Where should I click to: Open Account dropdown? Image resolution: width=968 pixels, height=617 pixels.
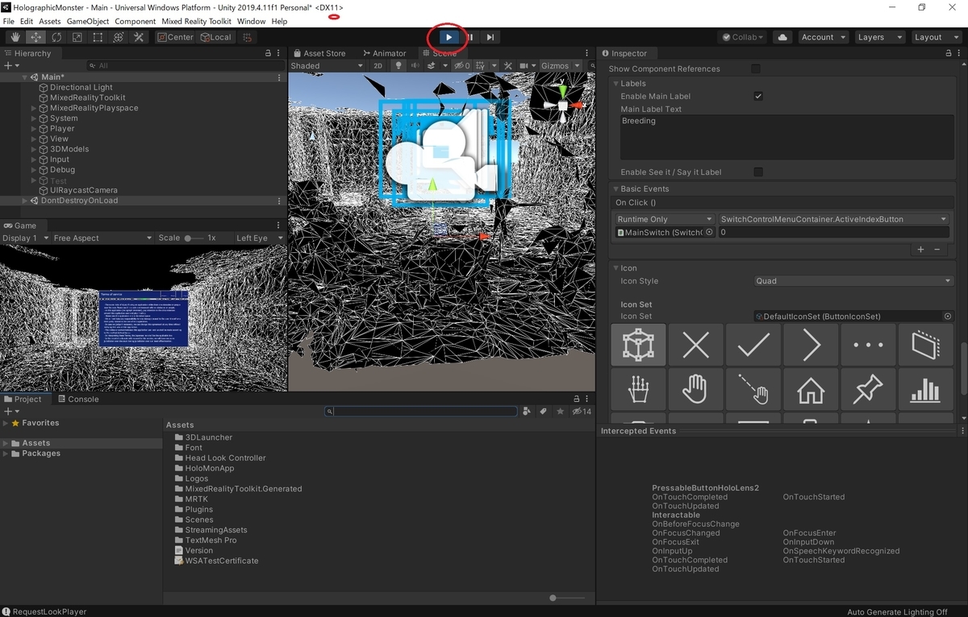tap(823, 37)
